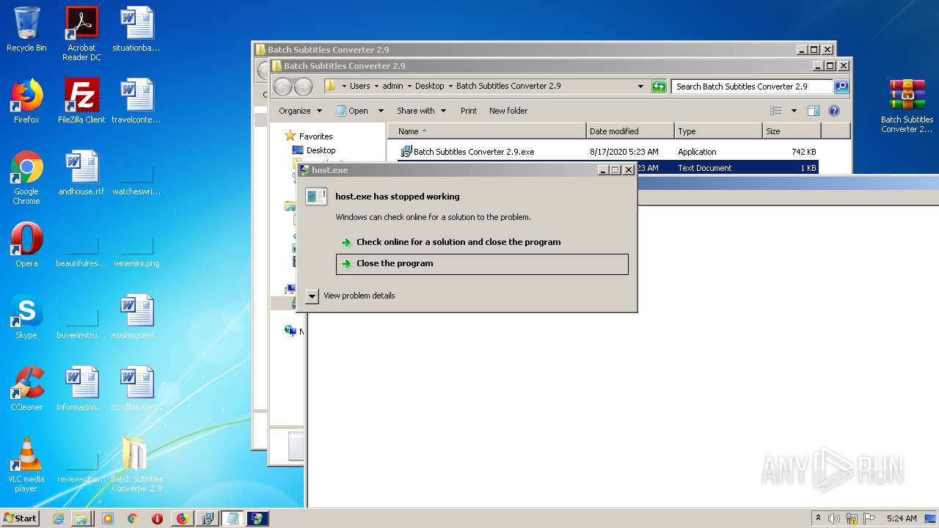Click the volume speaker tray icon
Image resolution: width=939 pixels, height=528 pixels.
[834, 518]
